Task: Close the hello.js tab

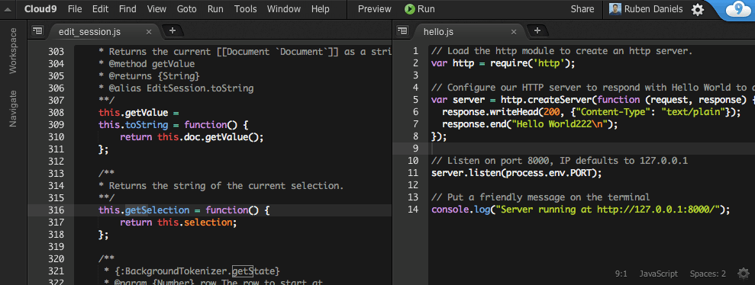Action: [x=514, y=32]
